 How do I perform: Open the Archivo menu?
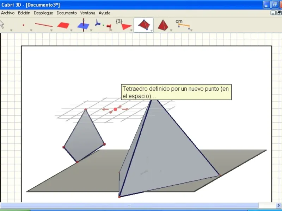pos(8,13)
